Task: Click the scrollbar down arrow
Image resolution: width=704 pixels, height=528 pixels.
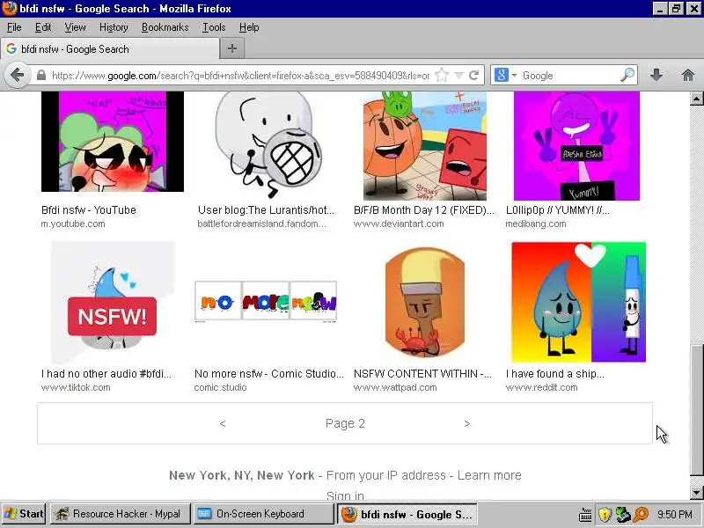Action: (696, 493)
